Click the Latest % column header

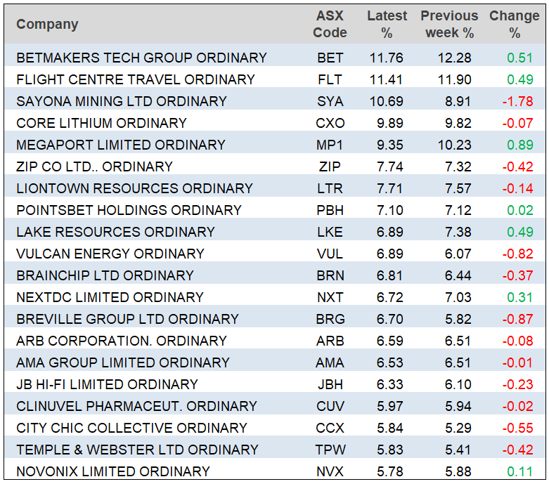click(x=387, y=24)
